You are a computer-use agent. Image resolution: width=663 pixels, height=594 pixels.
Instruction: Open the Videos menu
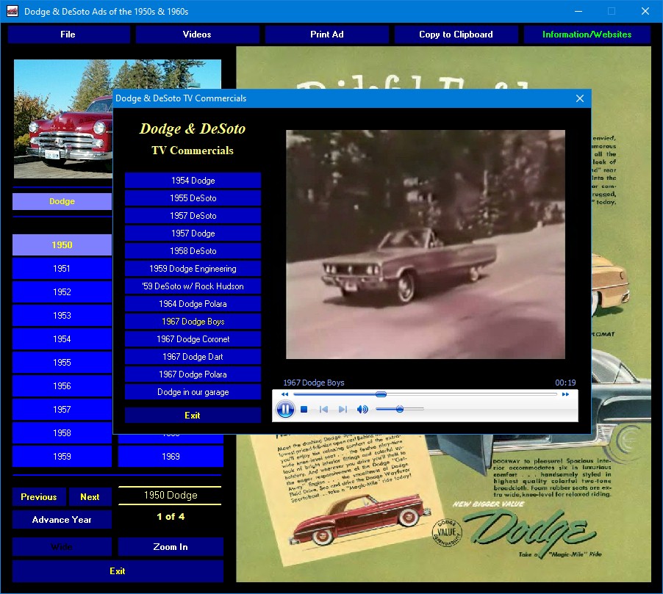click(x=197, y=35)
